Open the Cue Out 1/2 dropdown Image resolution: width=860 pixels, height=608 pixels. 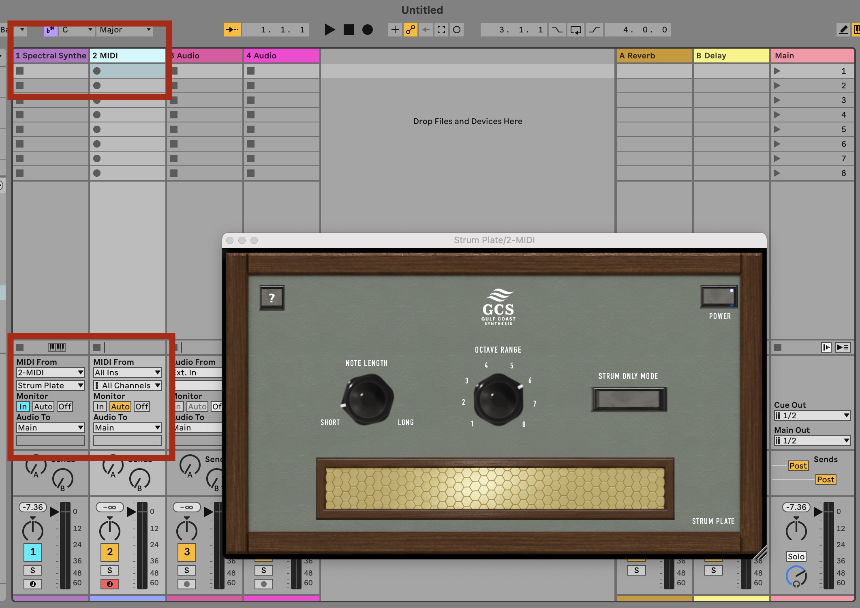point(811,415)
